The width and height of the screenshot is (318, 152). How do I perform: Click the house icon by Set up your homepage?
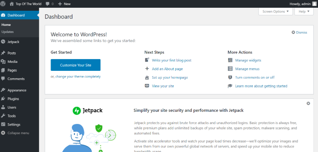point(147,77)
